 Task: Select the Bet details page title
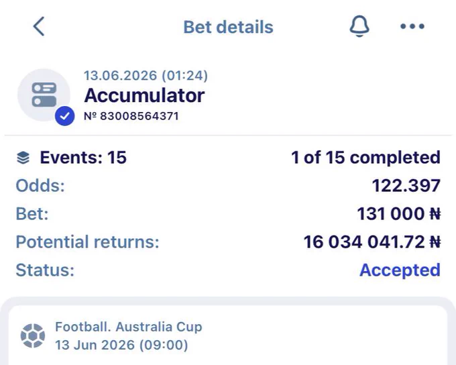pos(228,27)
